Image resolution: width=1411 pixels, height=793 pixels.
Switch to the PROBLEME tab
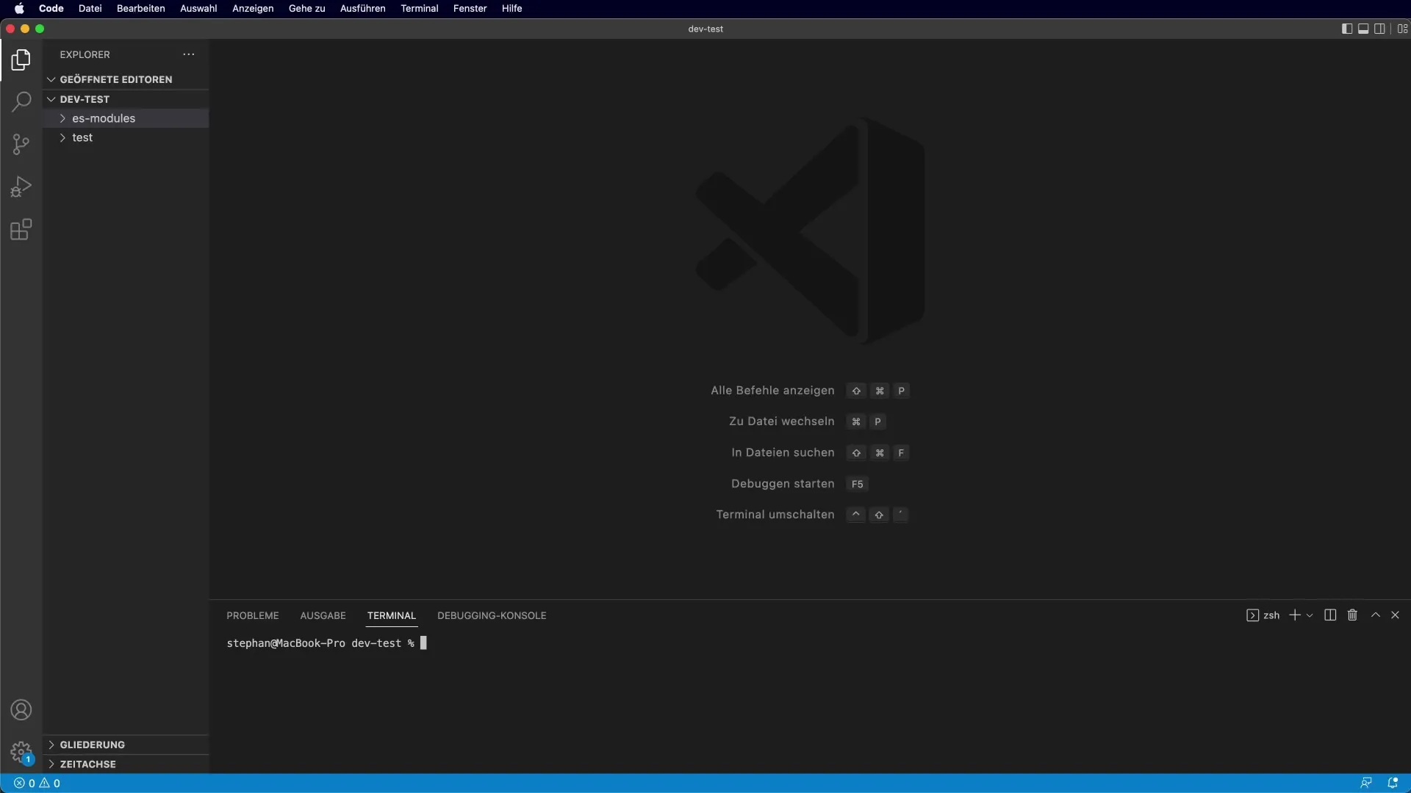tap(253, 615)
